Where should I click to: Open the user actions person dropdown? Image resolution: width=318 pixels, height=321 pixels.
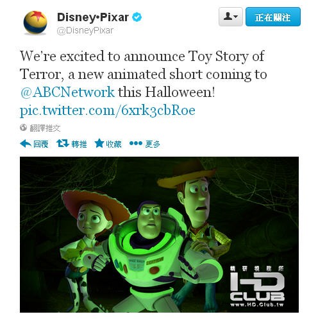point(231,17)
